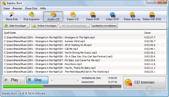This screenshot has height=97, width=169.
Task: Click the left arrow of playback position slider
Action: [x=52, y=80]
